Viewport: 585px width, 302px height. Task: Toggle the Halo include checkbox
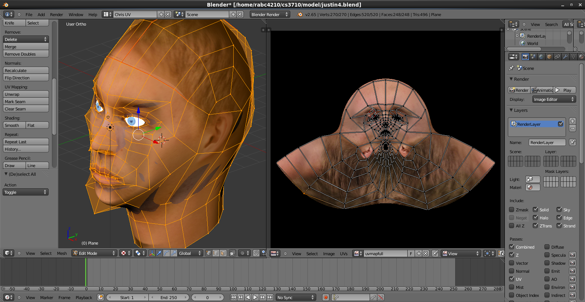[536, 218]
